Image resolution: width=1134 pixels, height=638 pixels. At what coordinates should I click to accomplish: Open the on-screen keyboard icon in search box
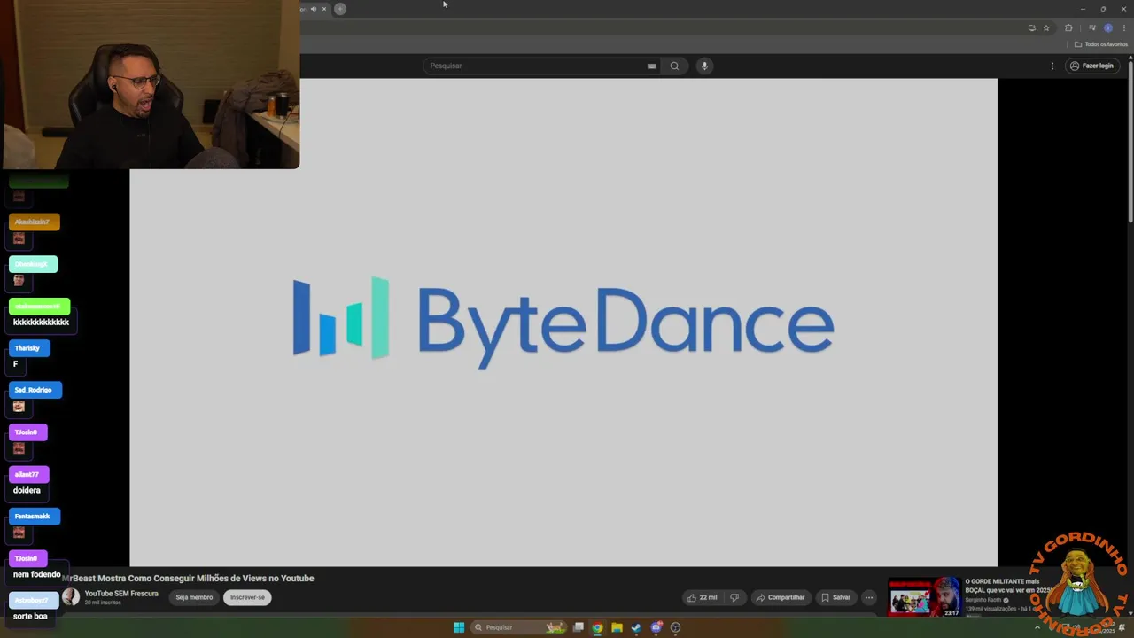tap(651, 66)
